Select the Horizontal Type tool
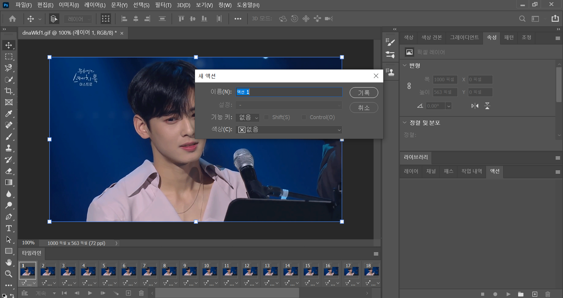Screen dimensions: 563x298 (x=9, y=228)
